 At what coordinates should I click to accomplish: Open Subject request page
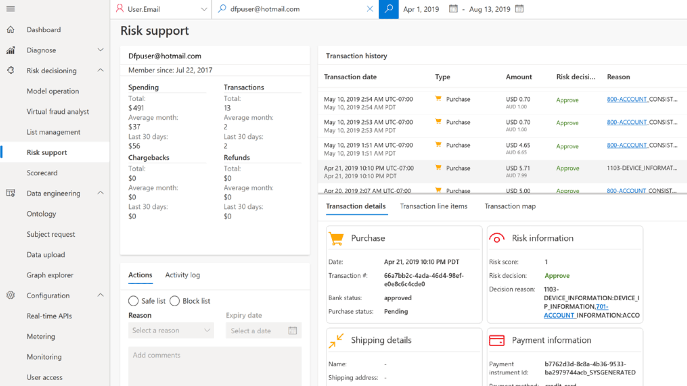pyautogui.click(x=51, y=234)
